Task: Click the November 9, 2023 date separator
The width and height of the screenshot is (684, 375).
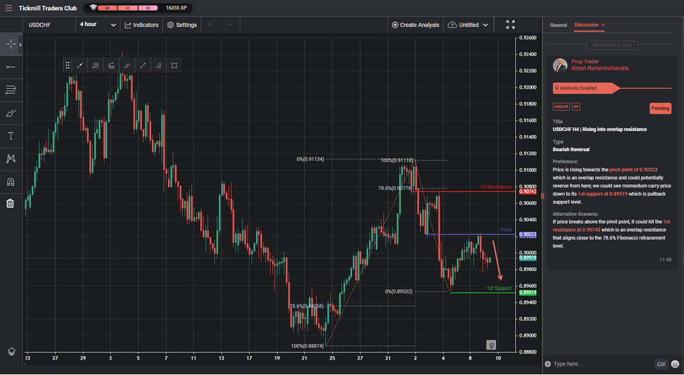Action: click(611, 45)
